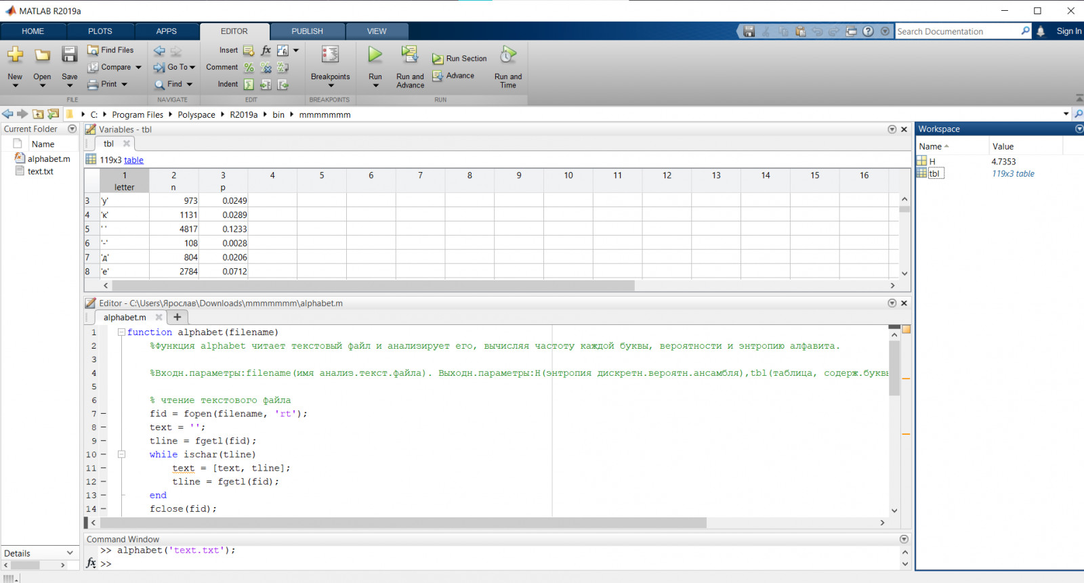This screenshot has height=583, width=1084.
Task: Click Run and Advance
Action: click(410, 66)
